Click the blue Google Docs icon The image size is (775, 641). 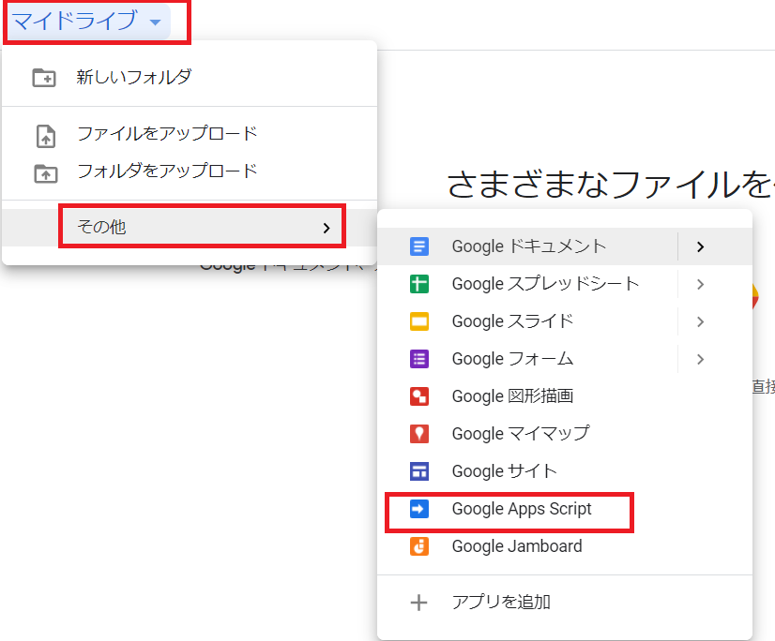[419, 246]
